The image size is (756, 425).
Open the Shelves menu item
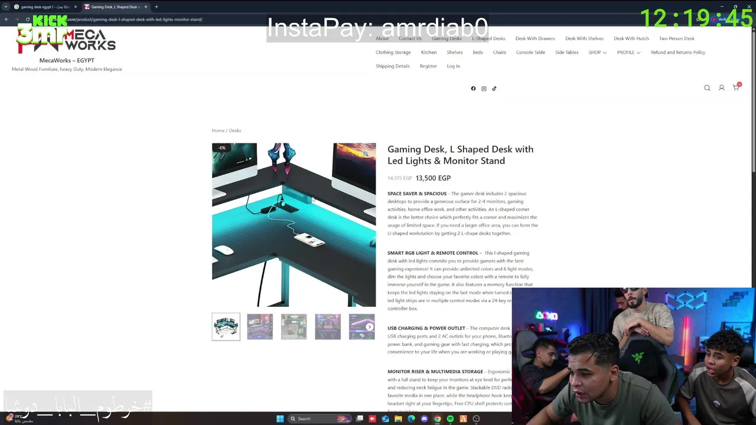tap(455, 52)
